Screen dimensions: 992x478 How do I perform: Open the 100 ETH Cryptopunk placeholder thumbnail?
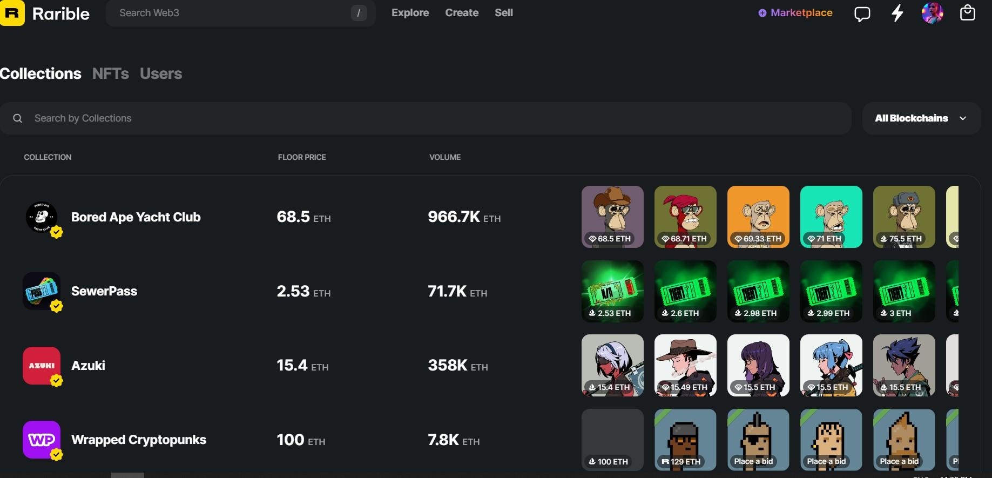pyautogui.click(x=612, y=440)
